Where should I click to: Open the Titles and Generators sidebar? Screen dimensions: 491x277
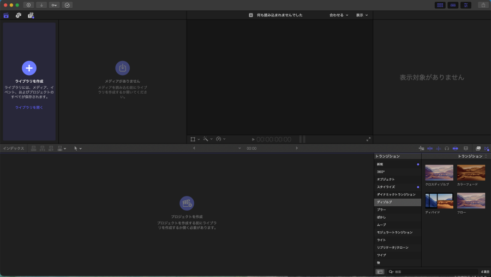31,15
